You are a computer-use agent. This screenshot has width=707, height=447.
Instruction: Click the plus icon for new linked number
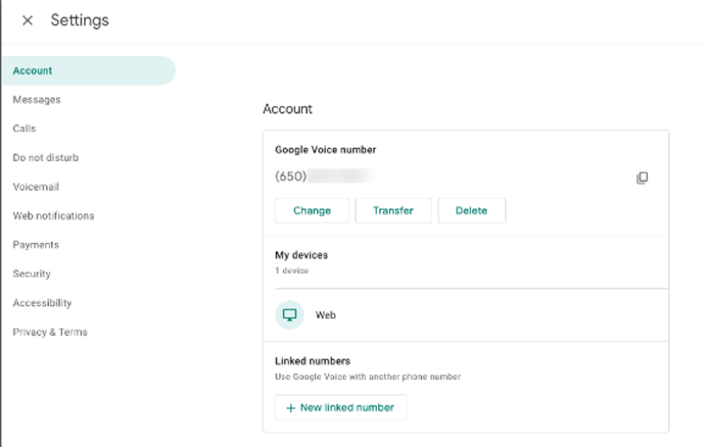pyautogui.click(x=290, y=408)
